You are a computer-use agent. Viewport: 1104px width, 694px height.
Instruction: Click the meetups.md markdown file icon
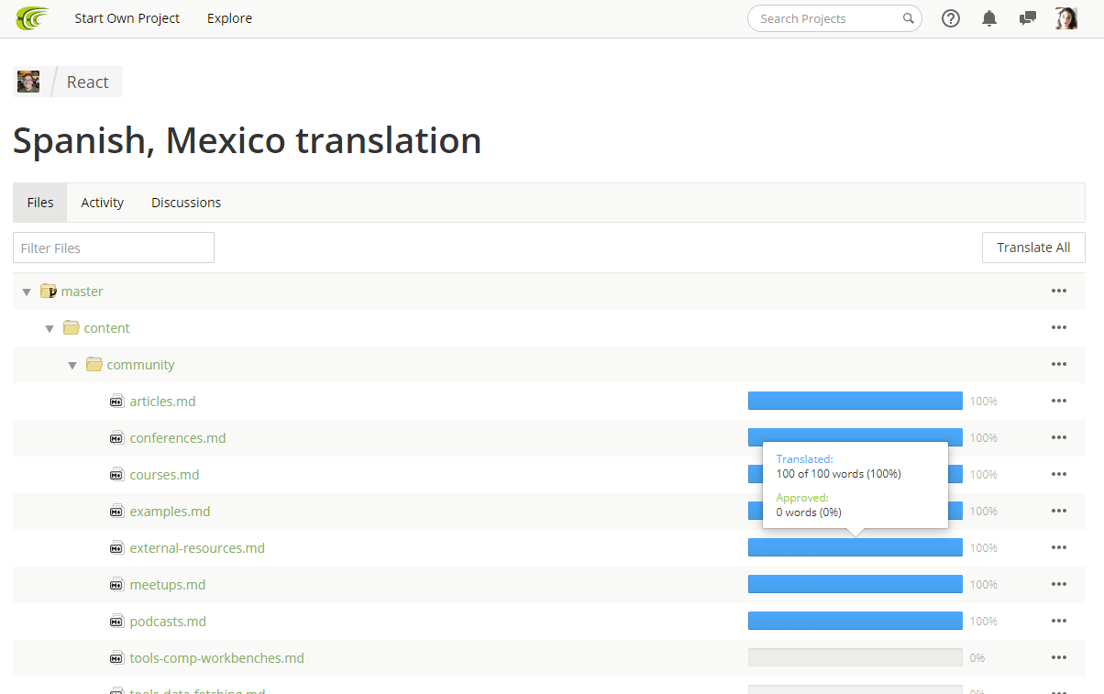point(117,585)
